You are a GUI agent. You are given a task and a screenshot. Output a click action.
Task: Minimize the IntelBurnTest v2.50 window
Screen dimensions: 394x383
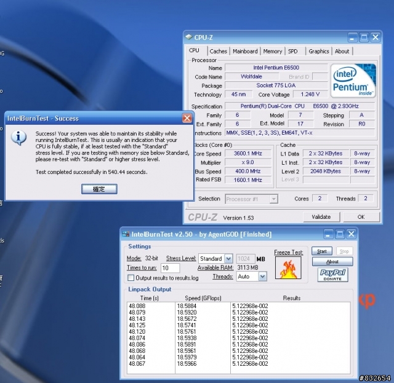pyautogui.click(x=328, y=234)
